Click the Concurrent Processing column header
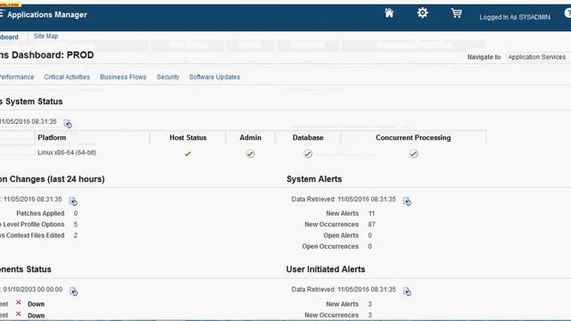The height and width of the screenshot is (321, 571). click(413, 137)
